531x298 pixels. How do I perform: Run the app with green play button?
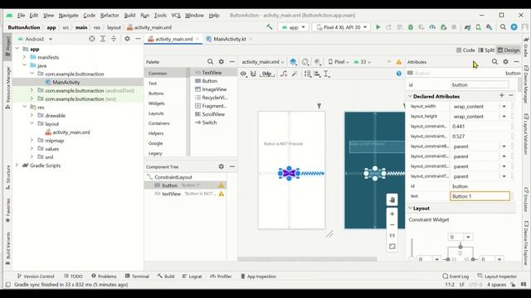[x=378, y=27]
